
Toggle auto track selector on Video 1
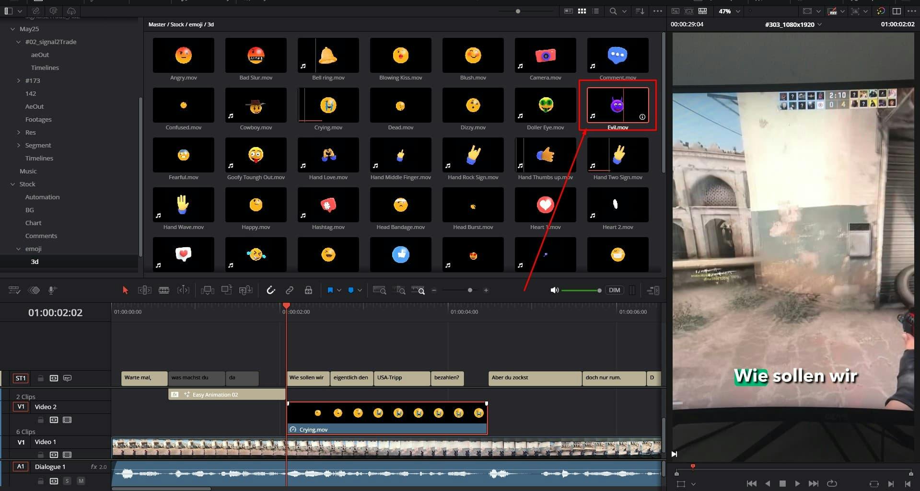coord(54,455)
